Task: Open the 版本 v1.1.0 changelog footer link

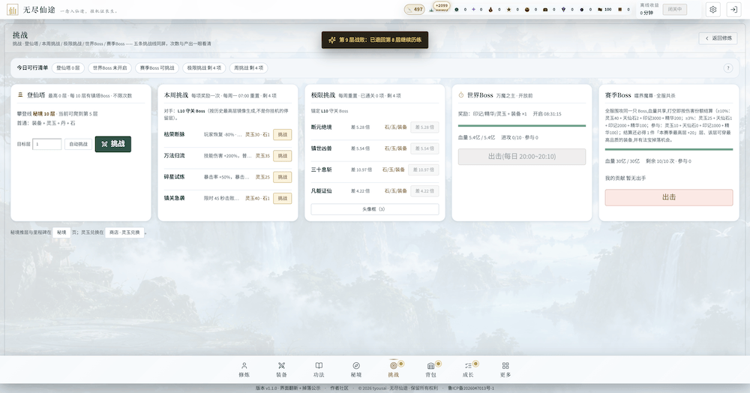Action: 288,388
